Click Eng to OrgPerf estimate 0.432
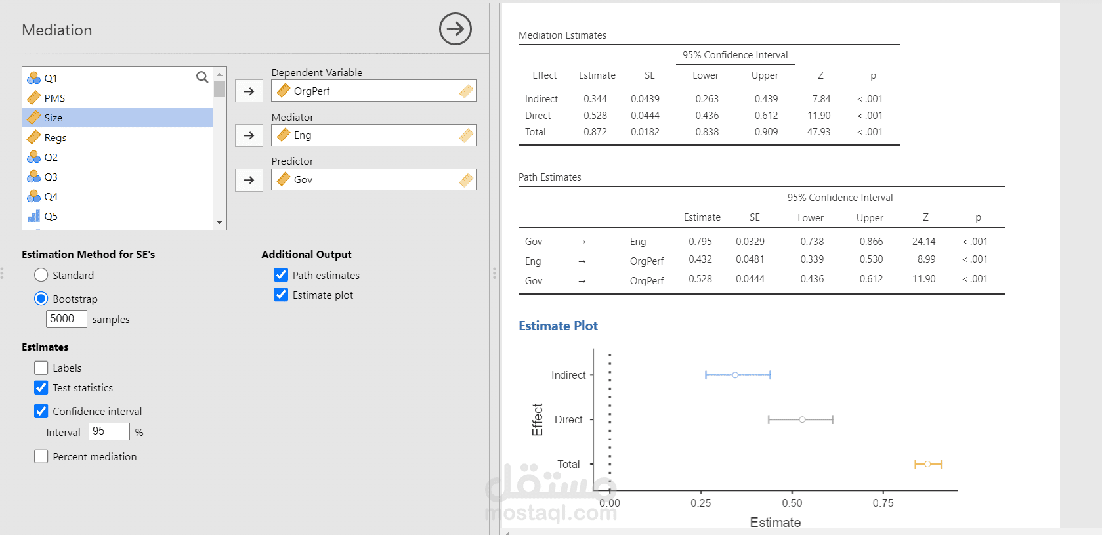Image resolution: width=1102 pixels, height=535 pixels. [x=700, y=259]
